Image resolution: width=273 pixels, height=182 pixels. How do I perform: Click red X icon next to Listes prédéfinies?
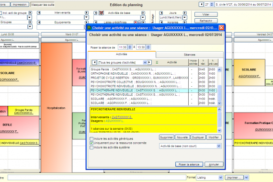136,23
